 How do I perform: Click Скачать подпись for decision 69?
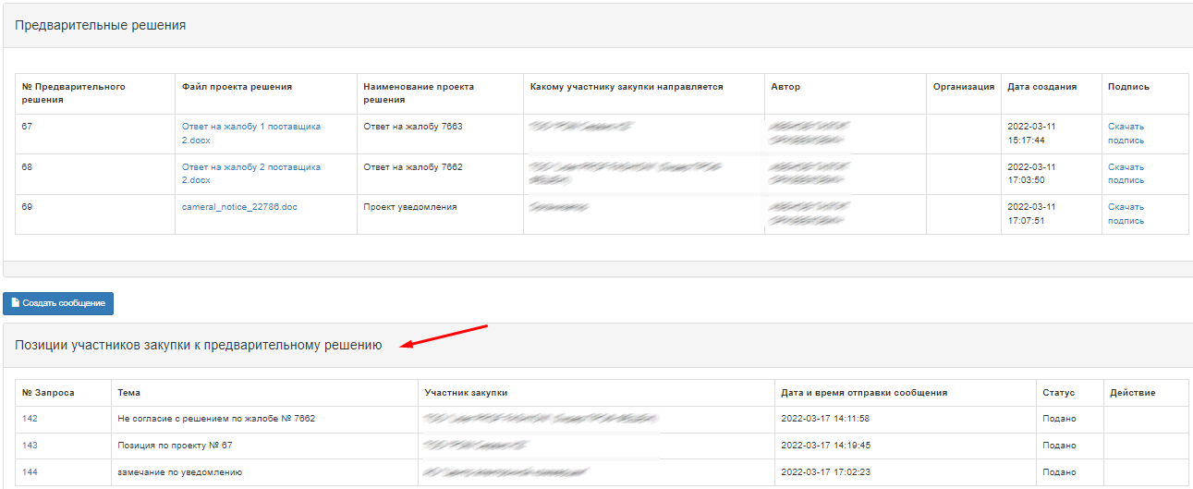click(1126, 214)
